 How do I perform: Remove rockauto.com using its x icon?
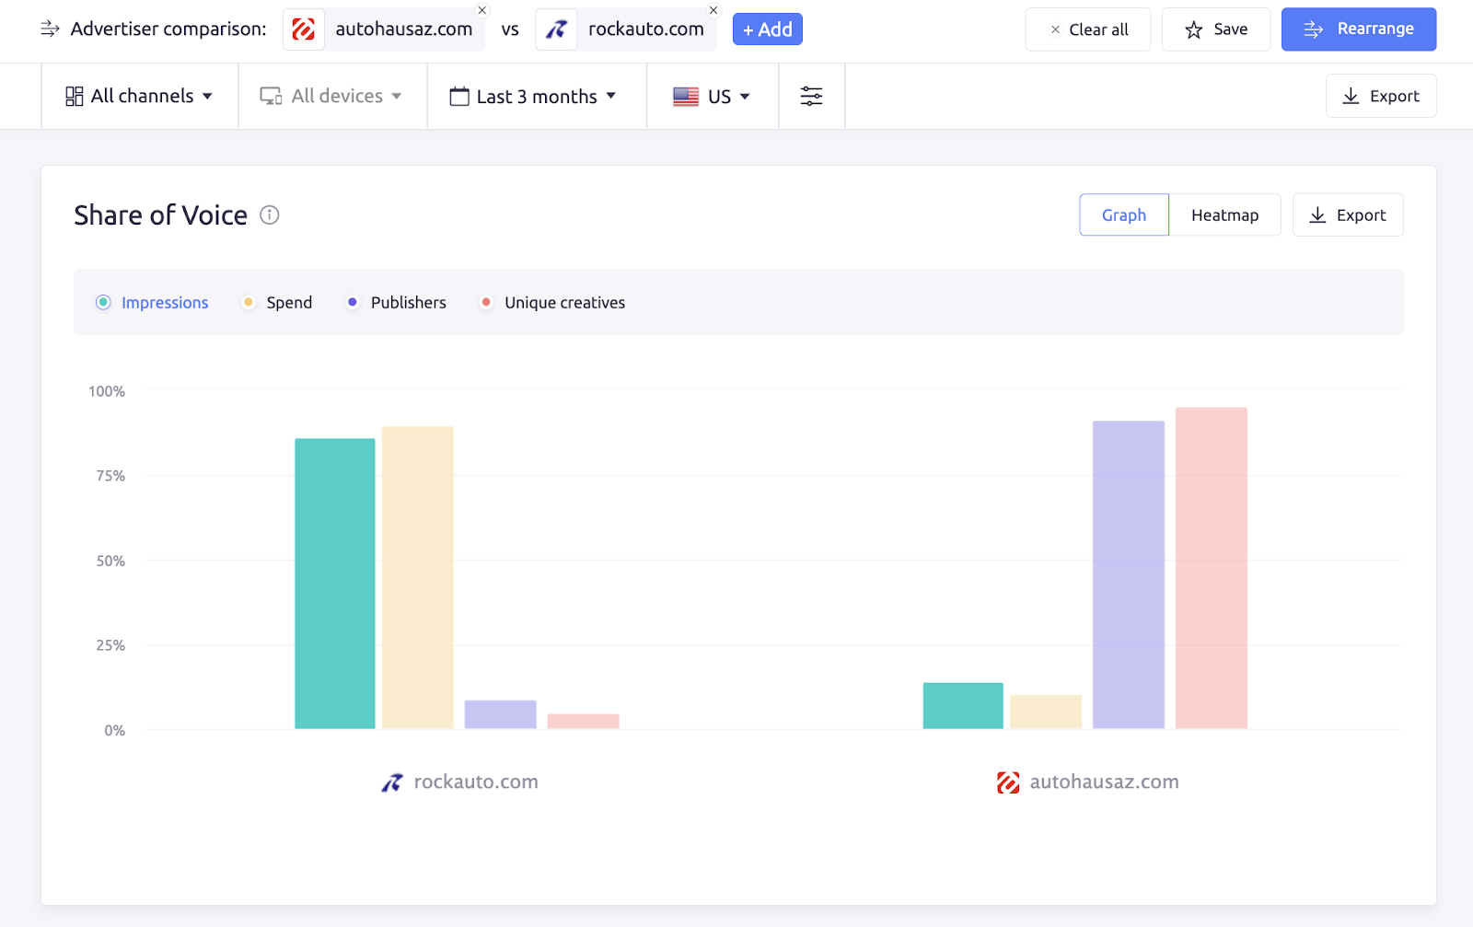(713, 11)
